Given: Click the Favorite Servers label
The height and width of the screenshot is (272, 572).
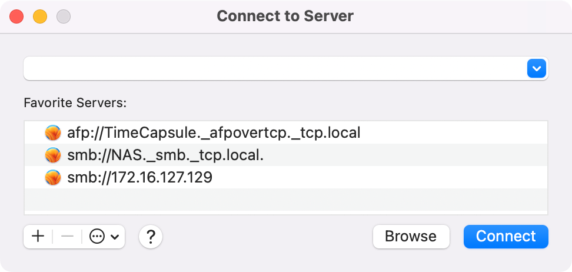Looking at the screenshot, I should point(75,103).
